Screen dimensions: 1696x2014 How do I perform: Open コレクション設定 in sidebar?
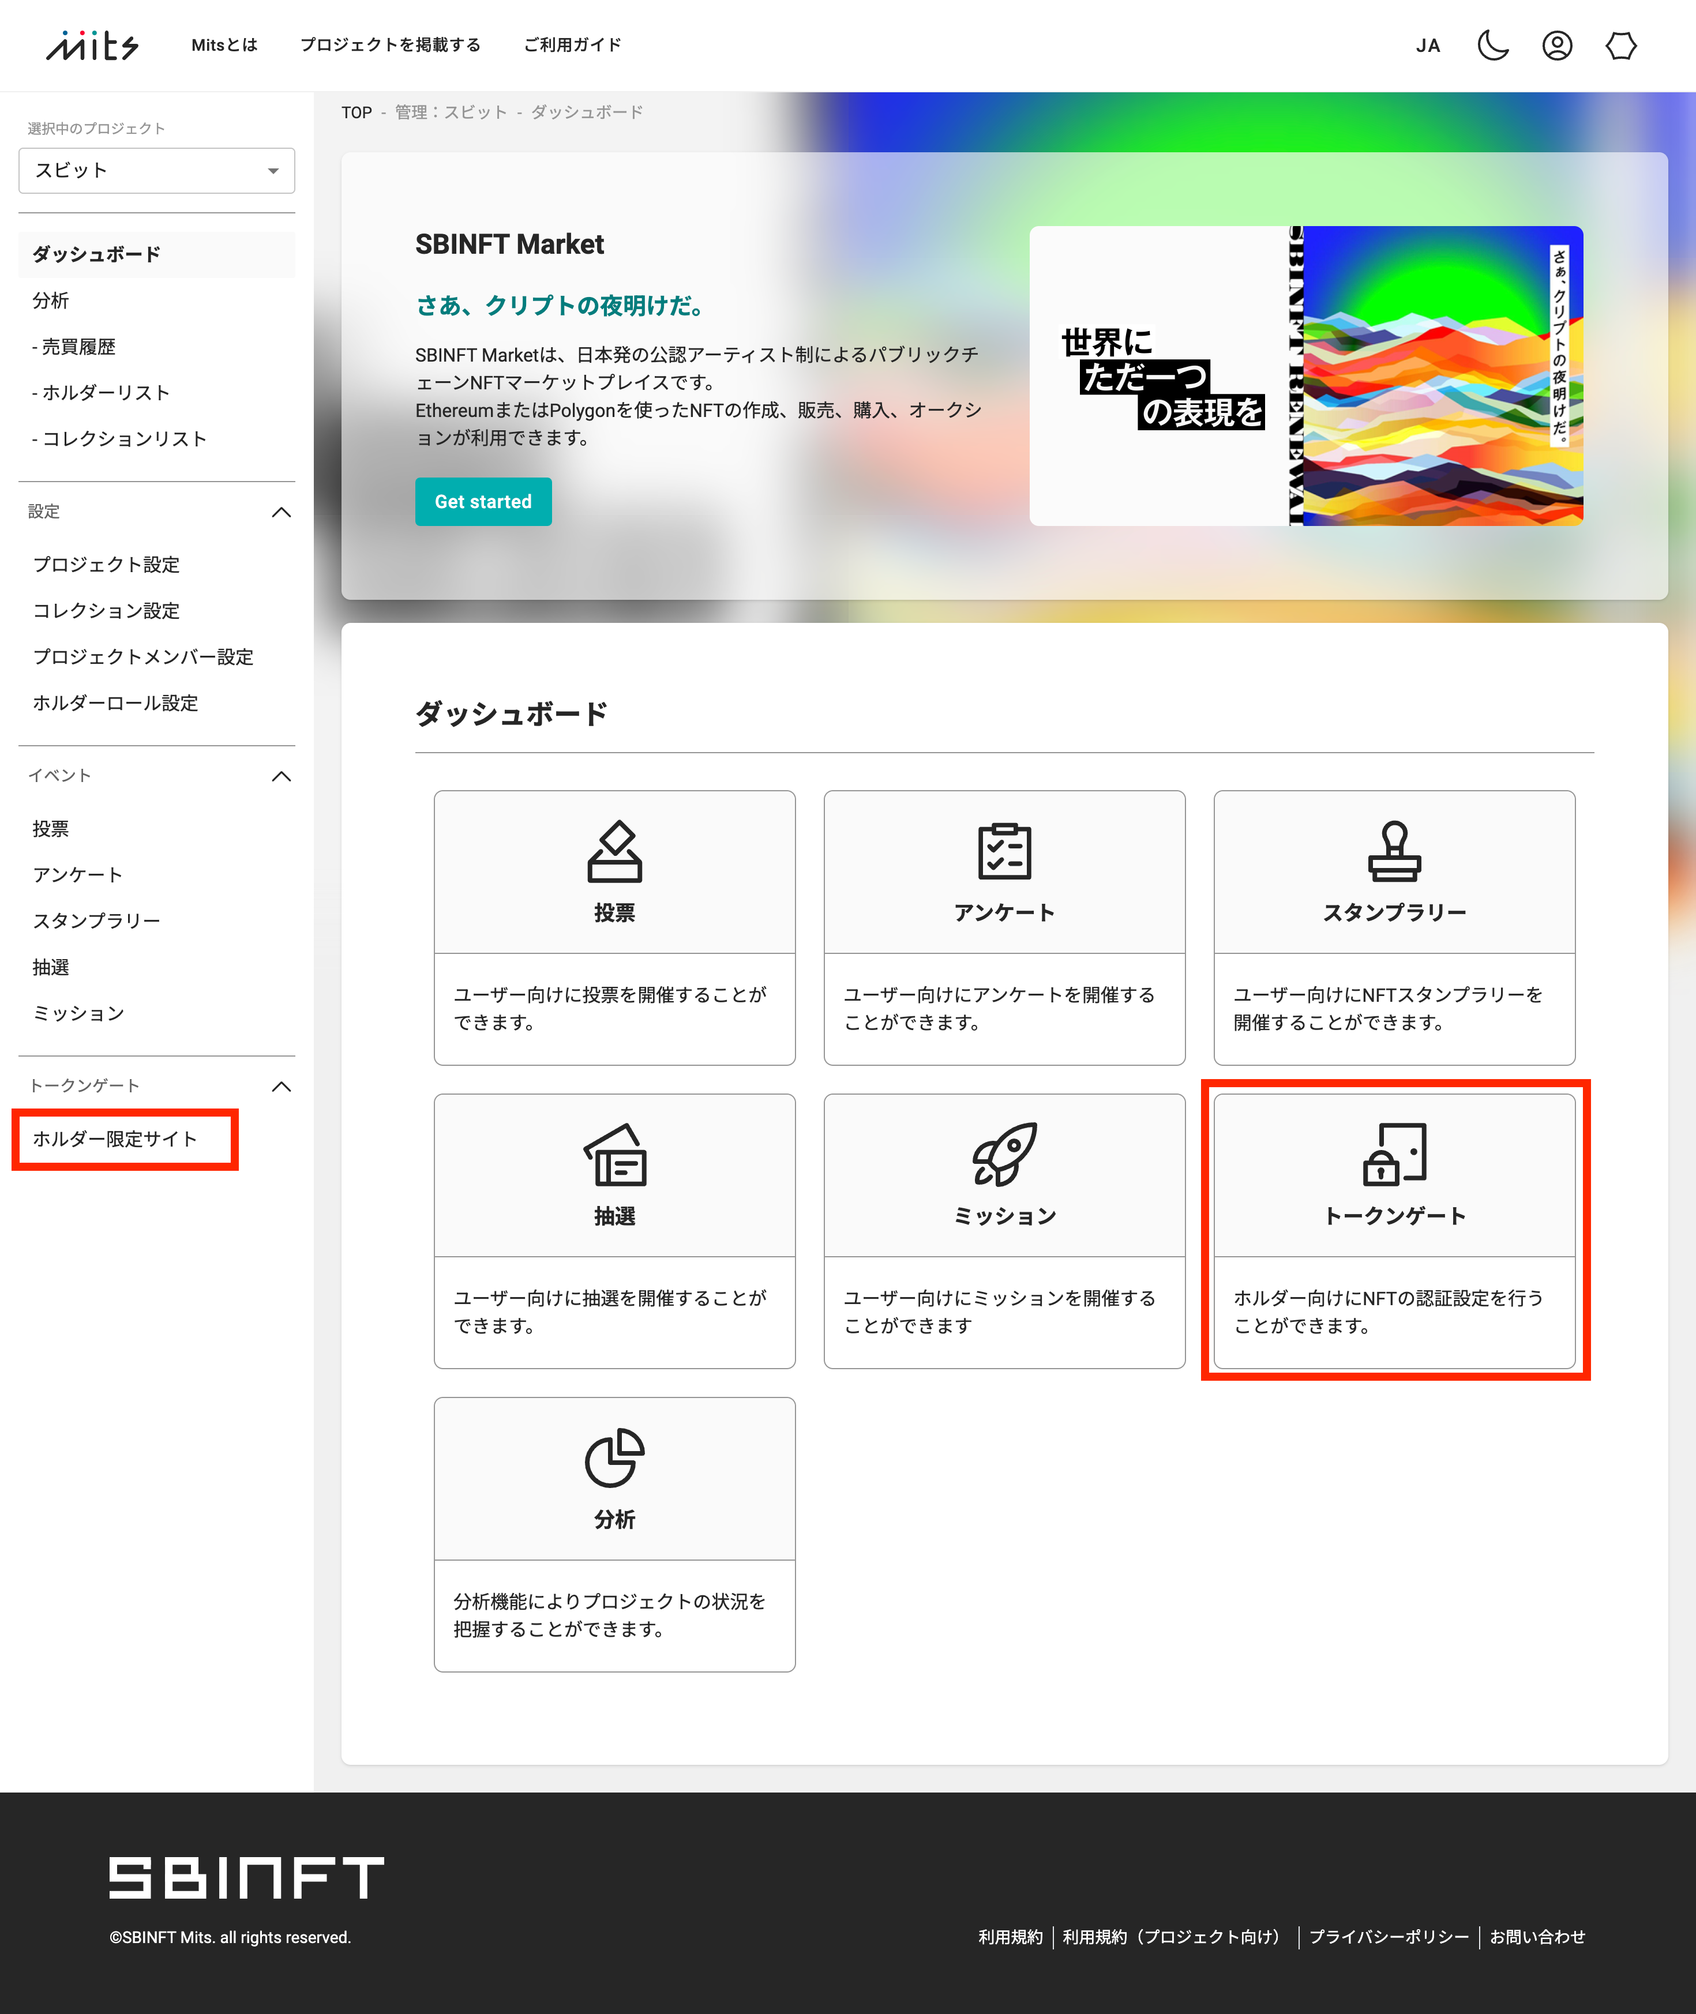[x=107, y=611]
